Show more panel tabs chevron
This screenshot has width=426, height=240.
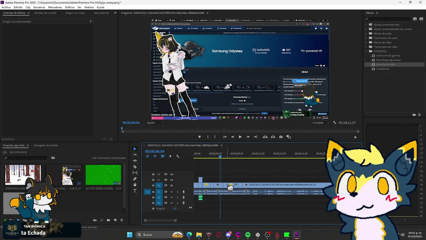click(115, 13)
